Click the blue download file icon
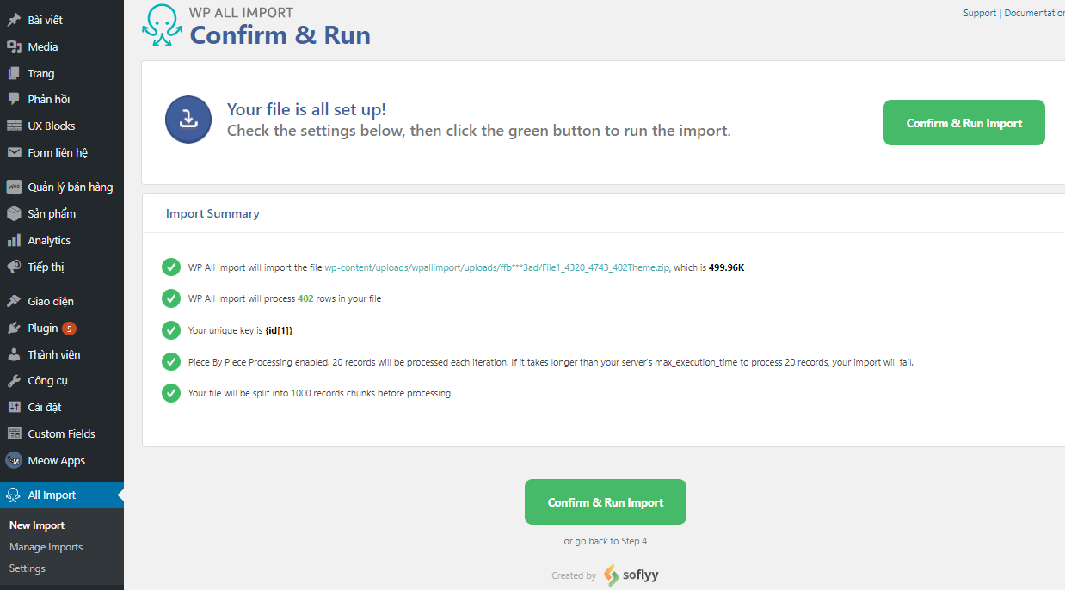This screenshot has height=590, width=1065. [x=188, y=120]
